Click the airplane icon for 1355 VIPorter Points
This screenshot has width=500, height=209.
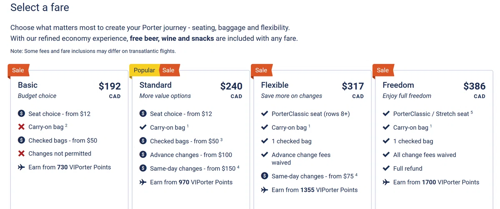point(265,190)
